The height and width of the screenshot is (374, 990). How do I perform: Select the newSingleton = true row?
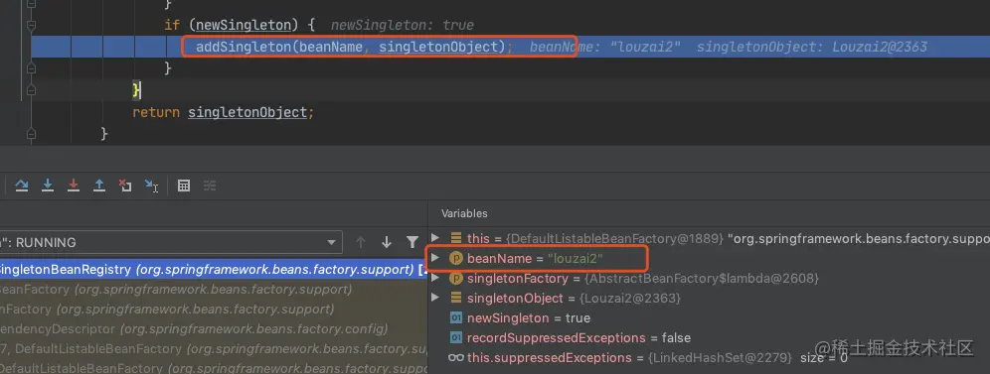(709, 318)
